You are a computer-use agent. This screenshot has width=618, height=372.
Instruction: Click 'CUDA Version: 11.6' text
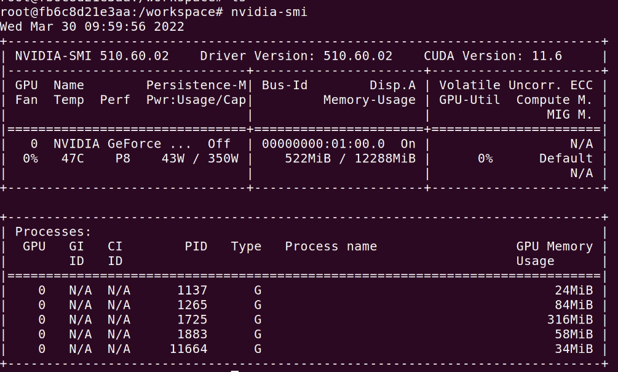tap(493, 56)
